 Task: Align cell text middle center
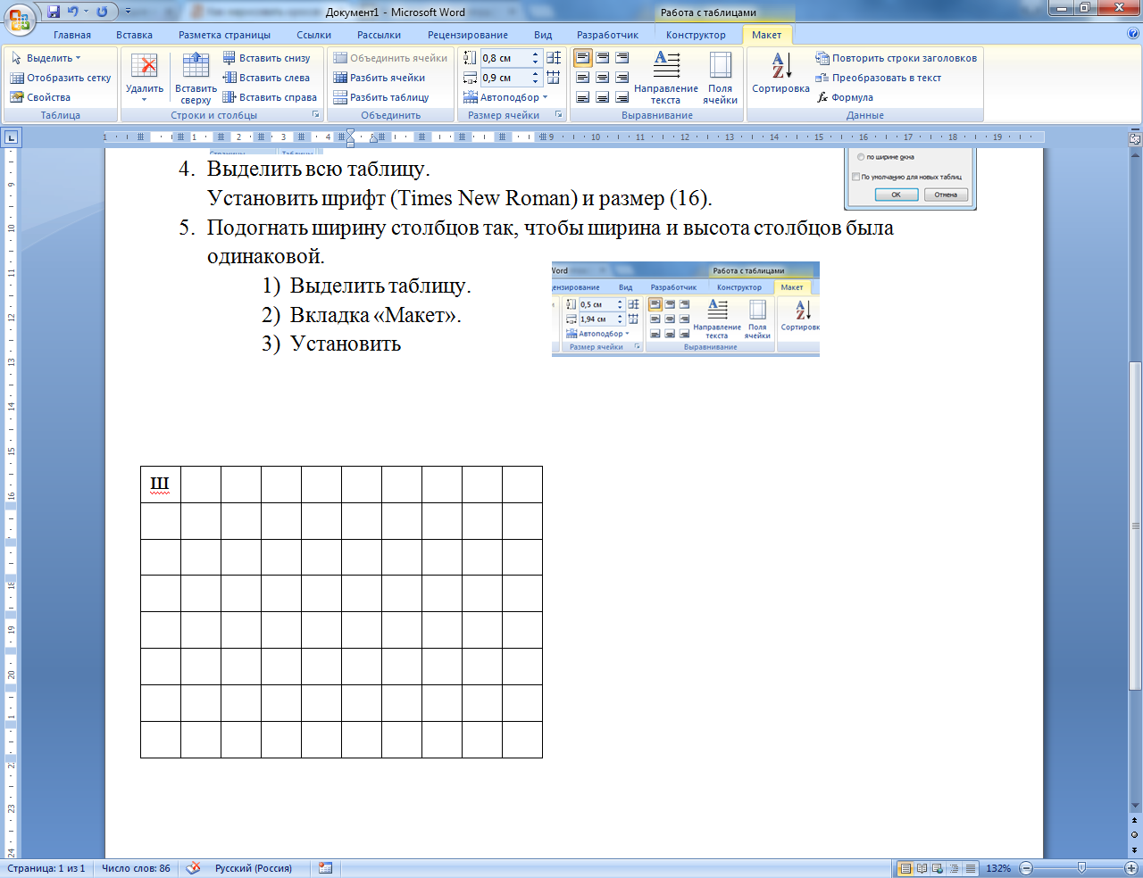click(603, 78)
